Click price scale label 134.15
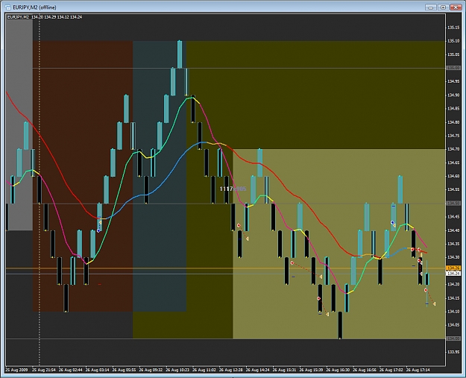The height and width of the screenshot is (378, 466). [453, 297]
